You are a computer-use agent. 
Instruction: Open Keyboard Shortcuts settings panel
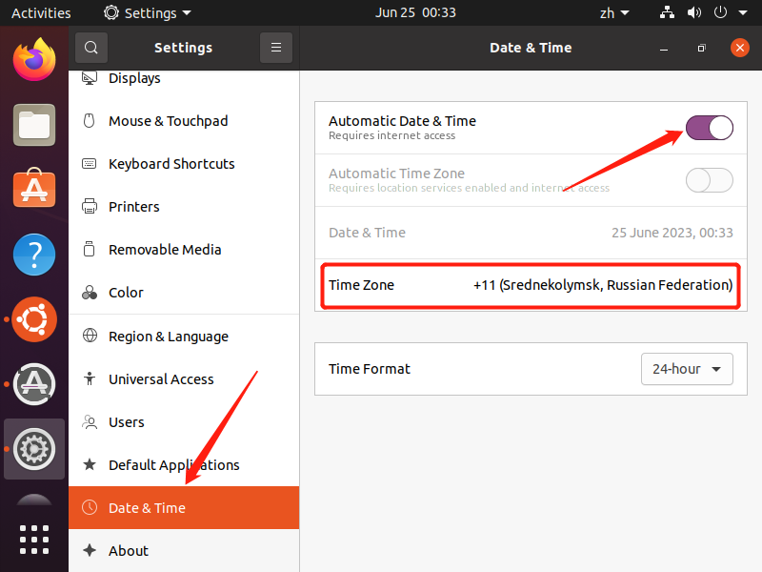click(x=171, y=164)
